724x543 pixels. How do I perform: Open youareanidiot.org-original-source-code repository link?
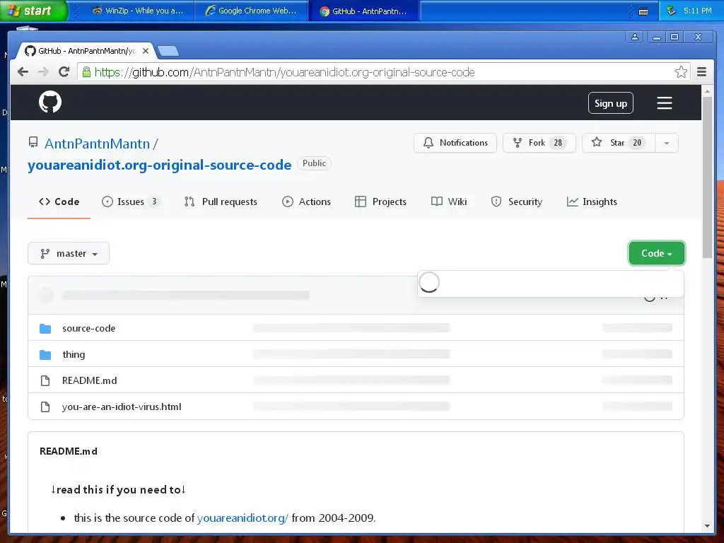tap(159, 165)
